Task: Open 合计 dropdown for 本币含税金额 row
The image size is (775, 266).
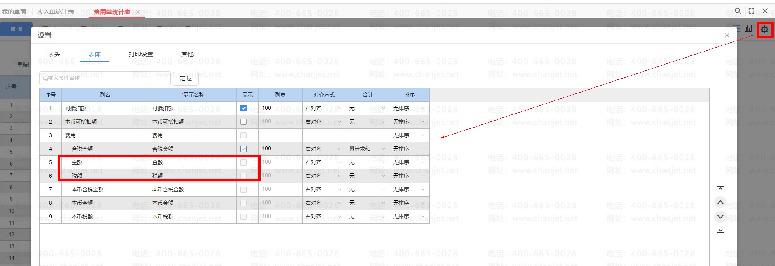Action: coord(368,190)
